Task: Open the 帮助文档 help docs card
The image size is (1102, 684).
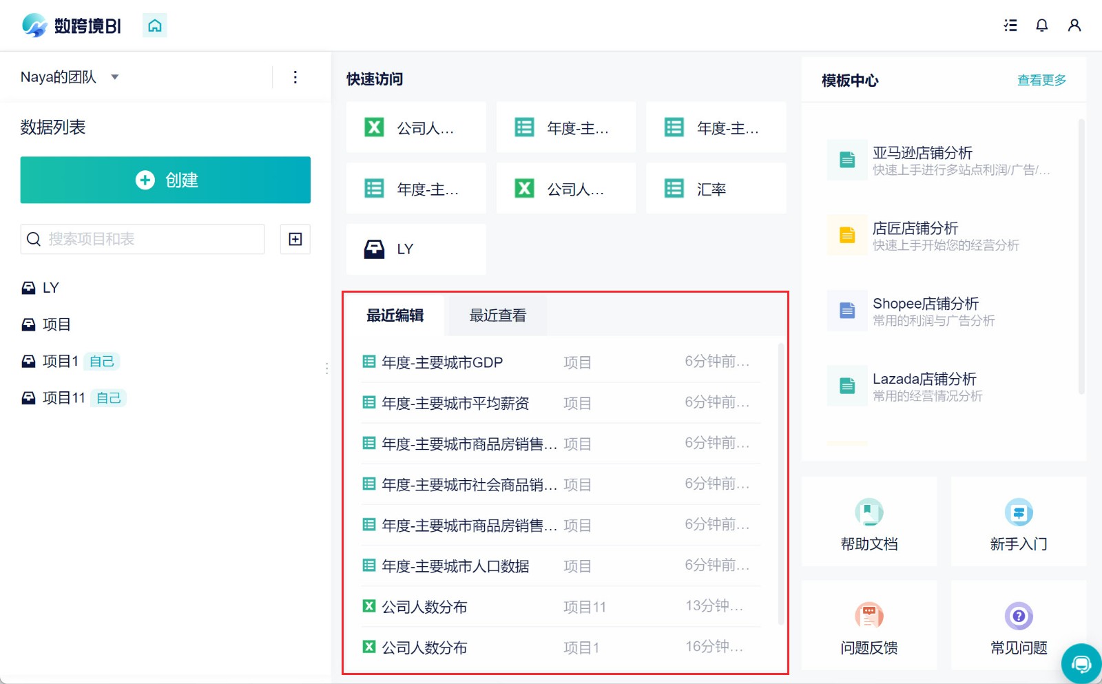Action: tap(869, 522)
